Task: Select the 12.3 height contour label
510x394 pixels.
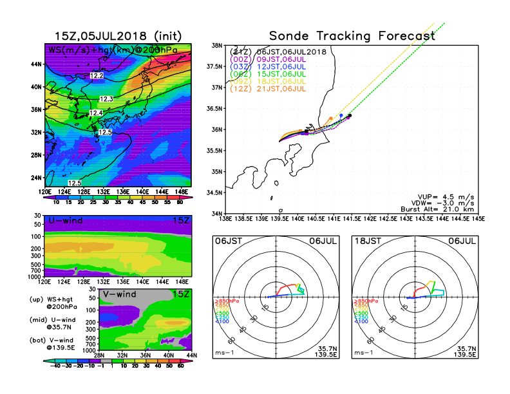Action: [106, 99]
